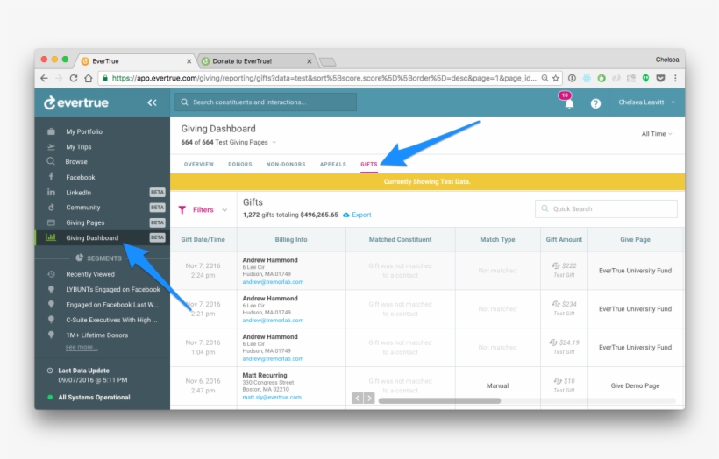719x459 pixels.
Task: Open Chrome three-dot menu
Action: point(675,78)
